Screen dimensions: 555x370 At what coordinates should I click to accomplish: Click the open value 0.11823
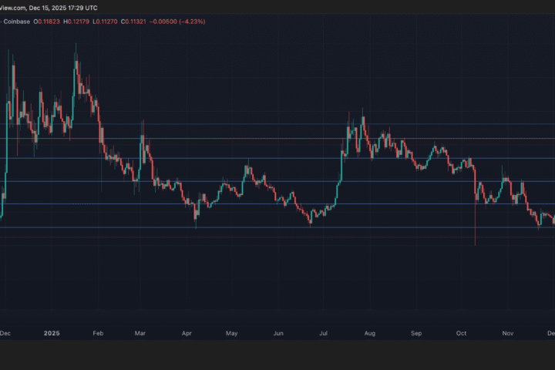tap(49, 22)
